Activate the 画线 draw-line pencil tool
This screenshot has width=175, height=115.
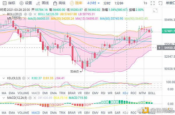point(38,3)
